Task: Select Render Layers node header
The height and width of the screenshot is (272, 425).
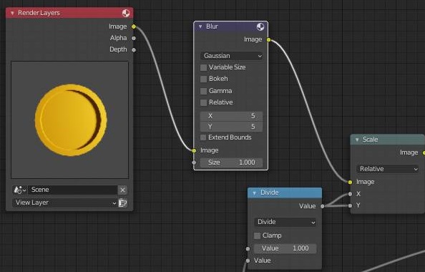Action: (69, 13)
